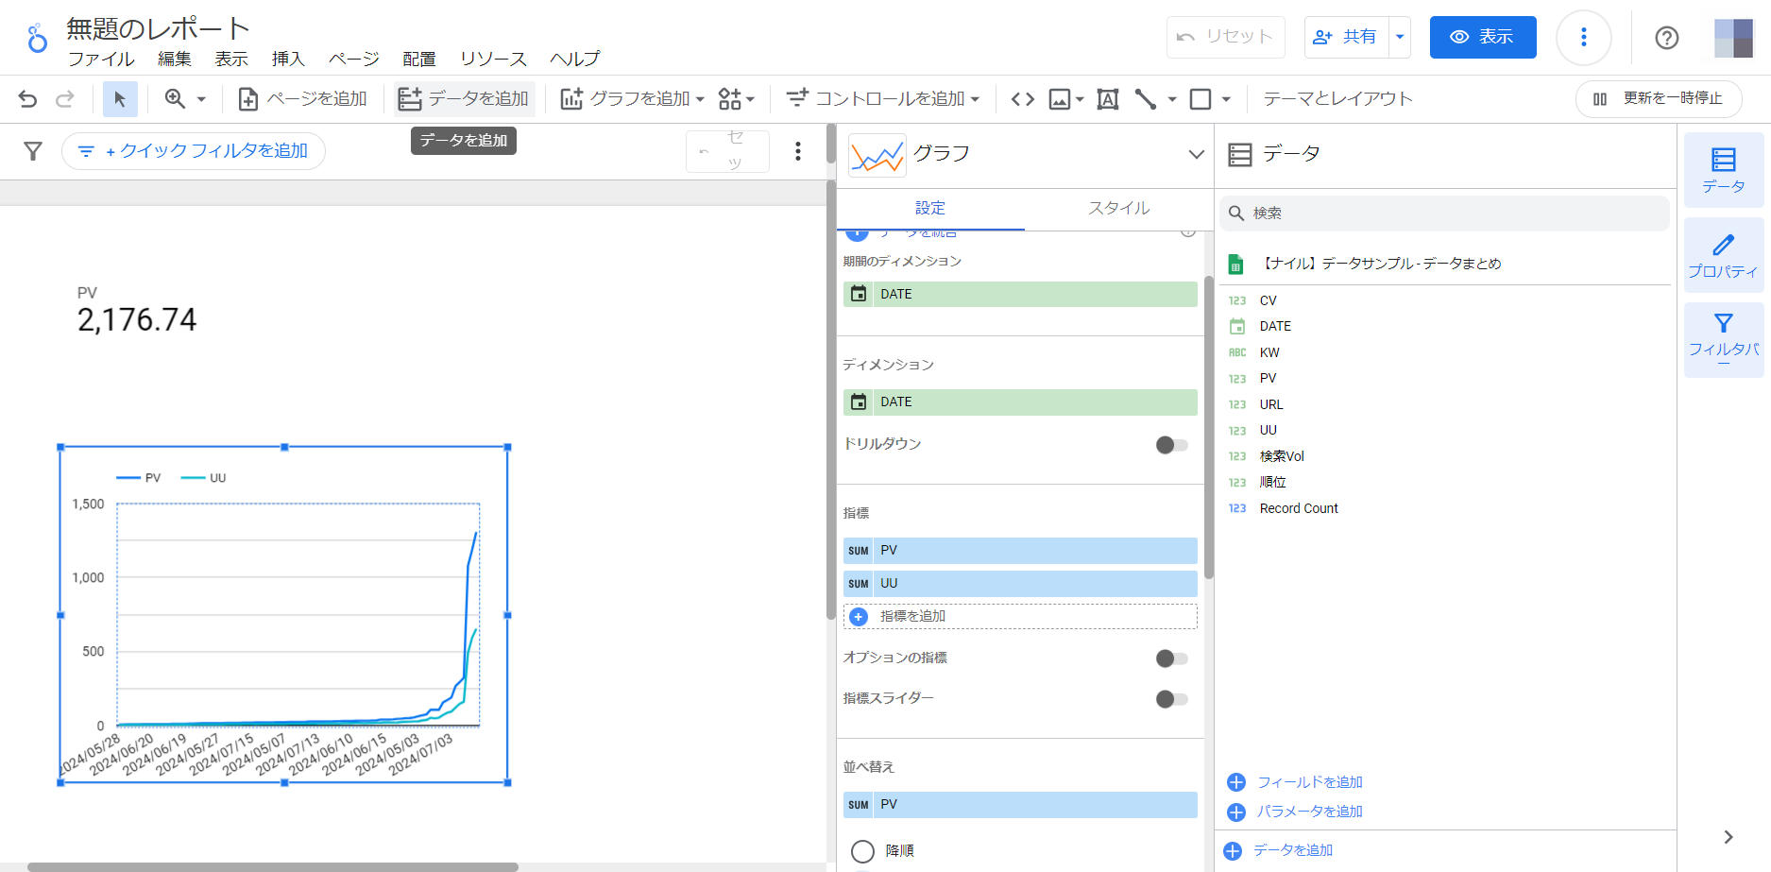Image resolution: width=1771 pixels, height=872 pixels.
Task: Select the descending sort radio button
Action: 862,851
